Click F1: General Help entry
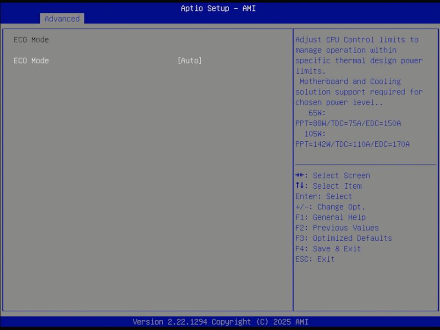Screen dimensions: 440x330 click(x=330, y=217)
